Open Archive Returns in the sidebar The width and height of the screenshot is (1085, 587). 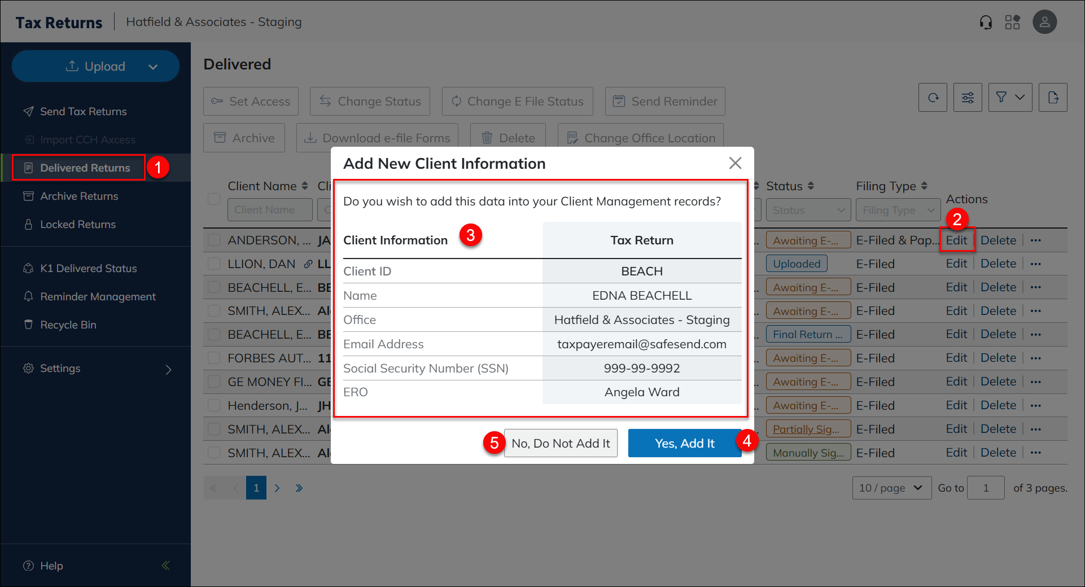coord(79,196)
